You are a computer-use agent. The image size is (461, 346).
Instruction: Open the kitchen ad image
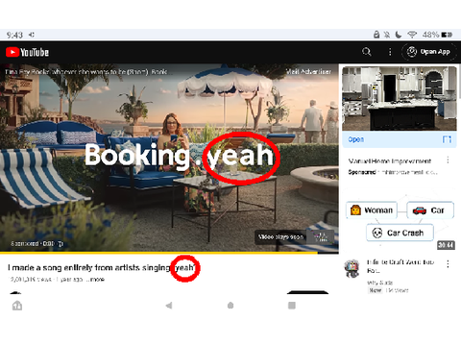tap(400, 98)
